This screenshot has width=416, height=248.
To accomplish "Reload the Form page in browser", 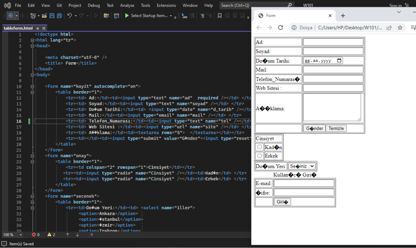I will tap(281, 28).
